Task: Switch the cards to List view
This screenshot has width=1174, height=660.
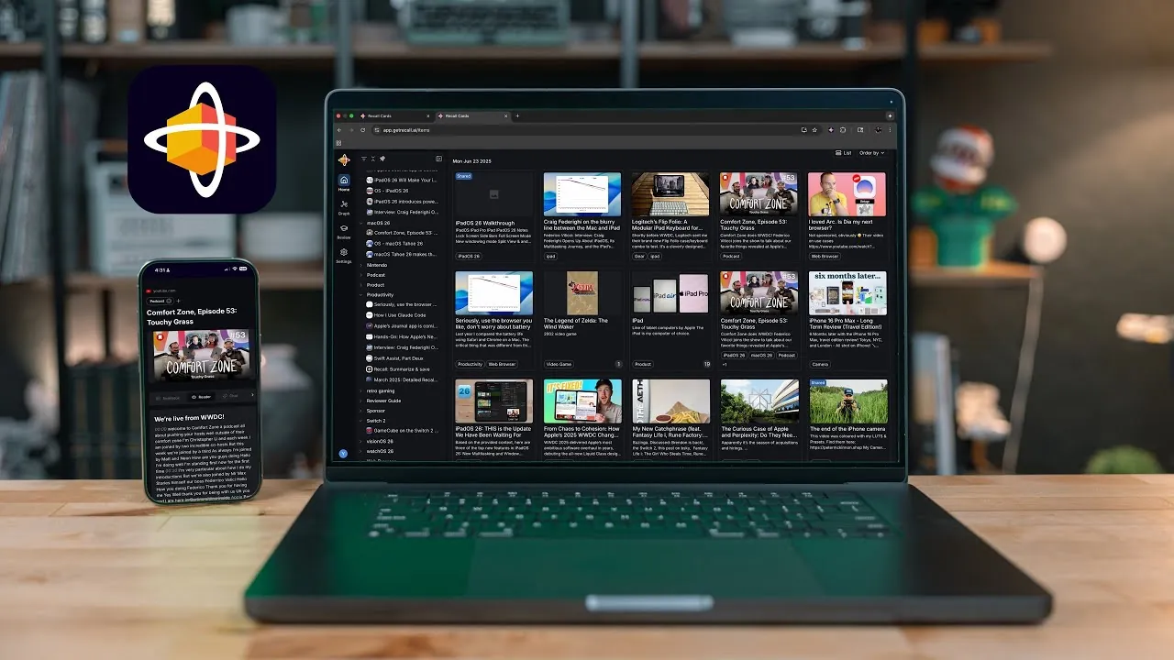Action: (x=844, y=153)
